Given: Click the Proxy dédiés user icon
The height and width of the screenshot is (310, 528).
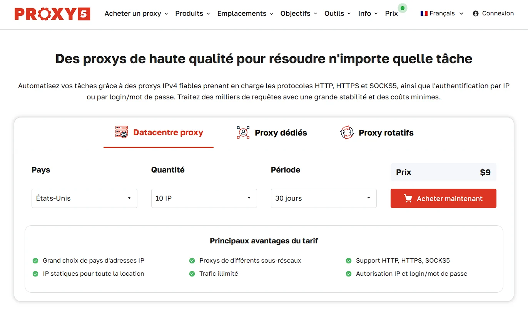Looking at the screenshot, I should point(243,132).
